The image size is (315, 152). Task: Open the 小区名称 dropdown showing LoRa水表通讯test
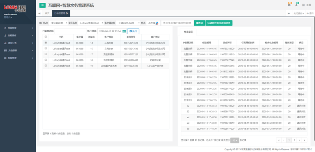(91, 23)
